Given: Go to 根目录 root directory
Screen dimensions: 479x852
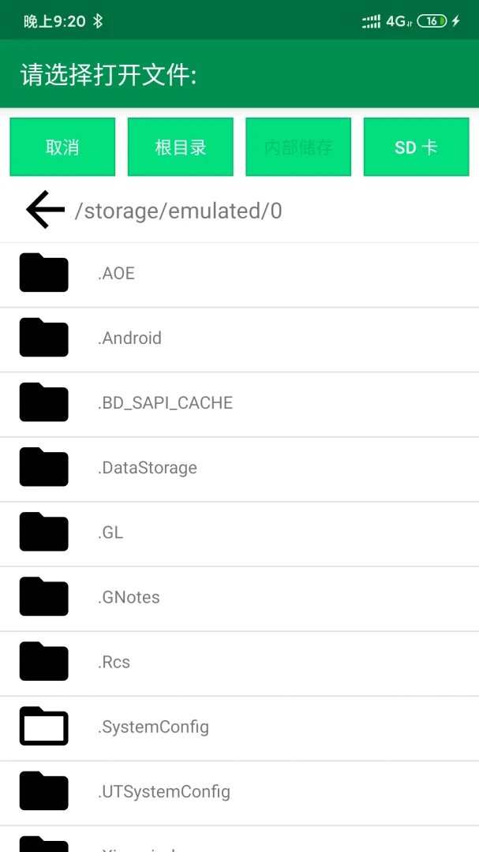Looking at the screenshot, I should (x=181, y=148).
